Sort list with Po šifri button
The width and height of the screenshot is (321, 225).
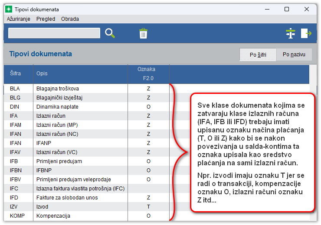tap(258, 55)
